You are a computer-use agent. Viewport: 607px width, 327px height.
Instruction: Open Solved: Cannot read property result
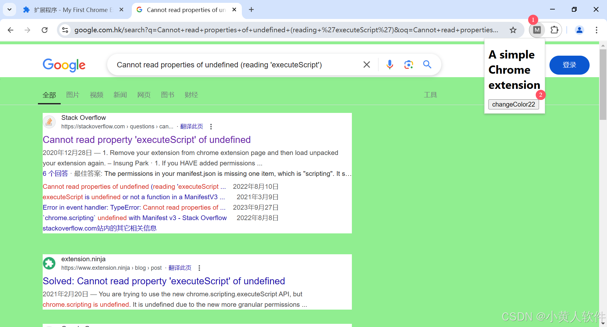point(164,281)
